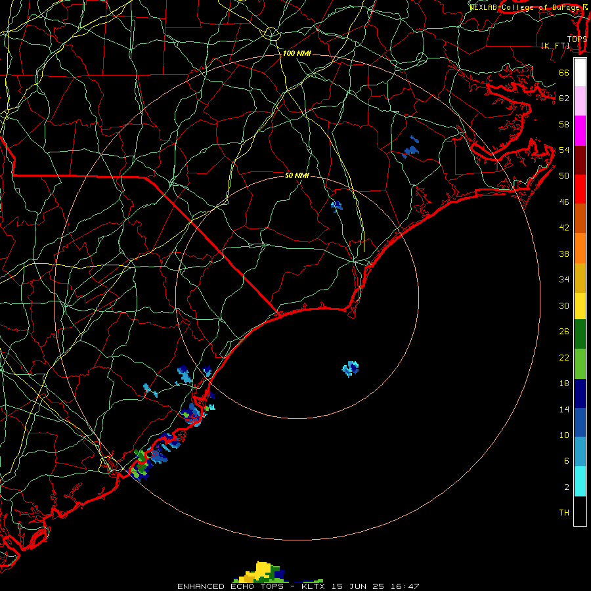
Task: Click the black TH swatch at the legend bottom
Action: coord(580,511)
